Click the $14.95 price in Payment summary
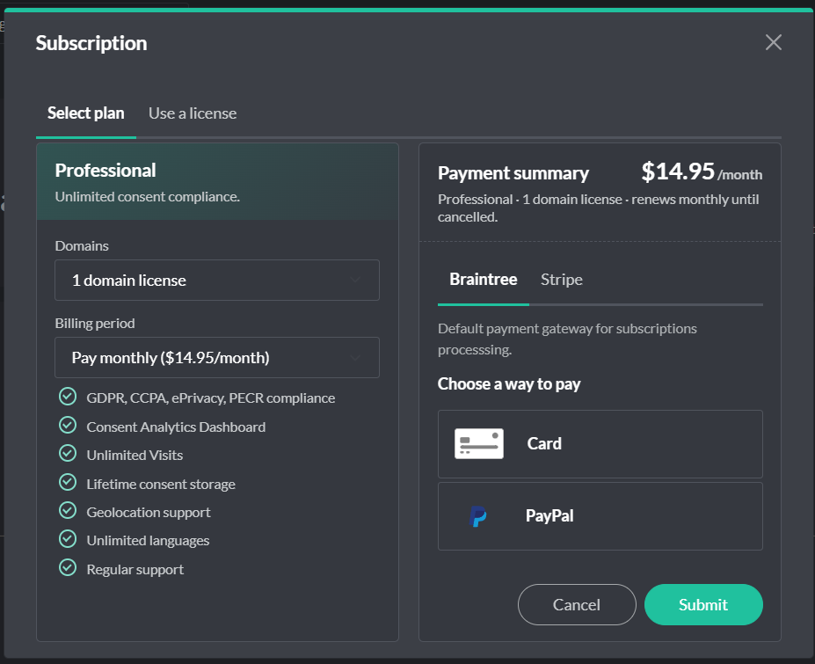This screenshot has width=815, height=664. click(x=678, y=171)
